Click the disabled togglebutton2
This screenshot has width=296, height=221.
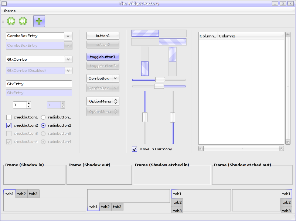[x=103, y=66]
